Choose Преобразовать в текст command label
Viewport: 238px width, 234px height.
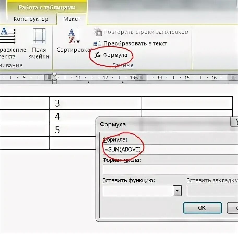click(135, 44)
